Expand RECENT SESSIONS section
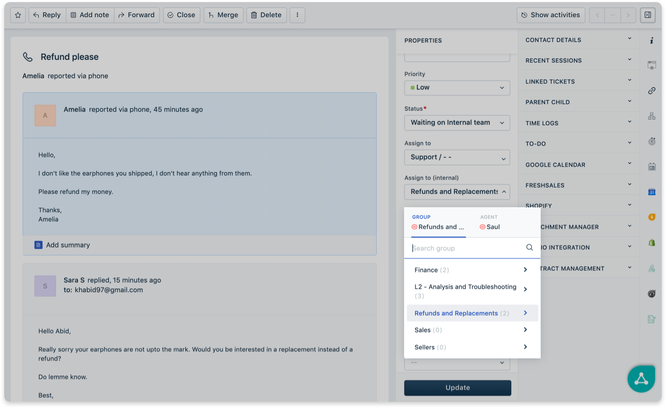Screen dimensions: 666x408 pos(579,60)
